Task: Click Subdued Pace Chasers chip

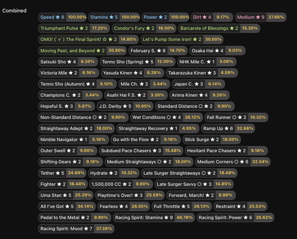Action: click(x=141, y=151)
